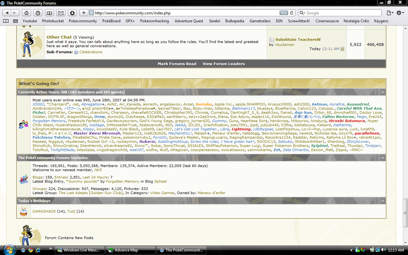The image size is (408, 255).
Task: Open the Youtube bookmark
Action: pos(30,21)
